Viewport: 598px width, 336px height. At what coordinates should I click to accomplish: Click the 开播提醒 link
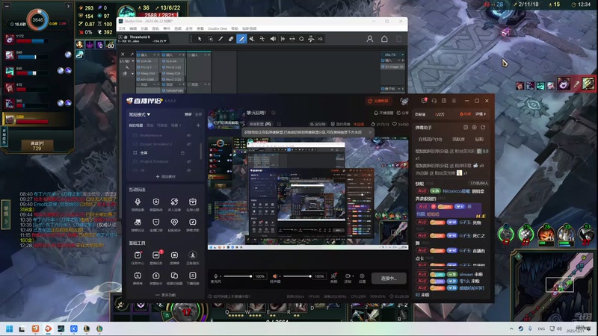coord(383,113)
